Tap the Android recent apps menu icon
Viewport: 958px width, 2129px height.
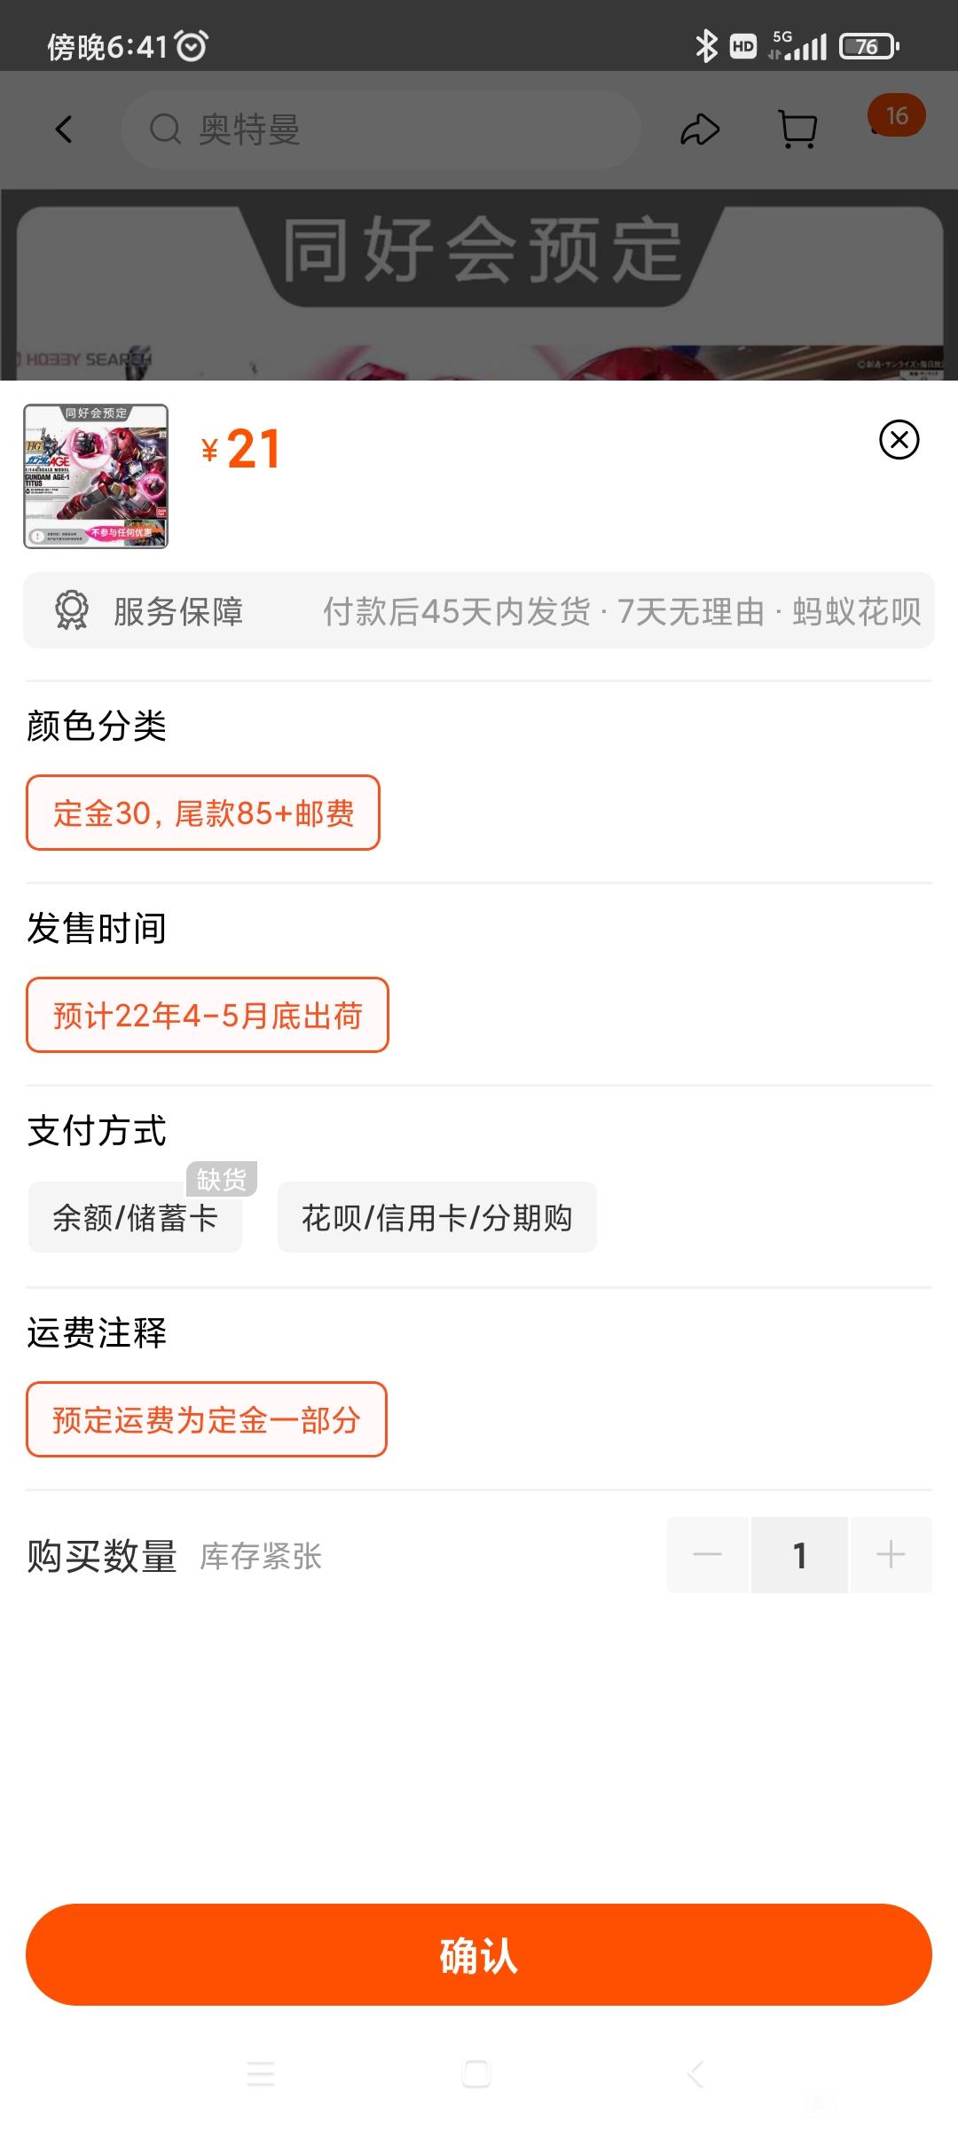coord(261,2074)
